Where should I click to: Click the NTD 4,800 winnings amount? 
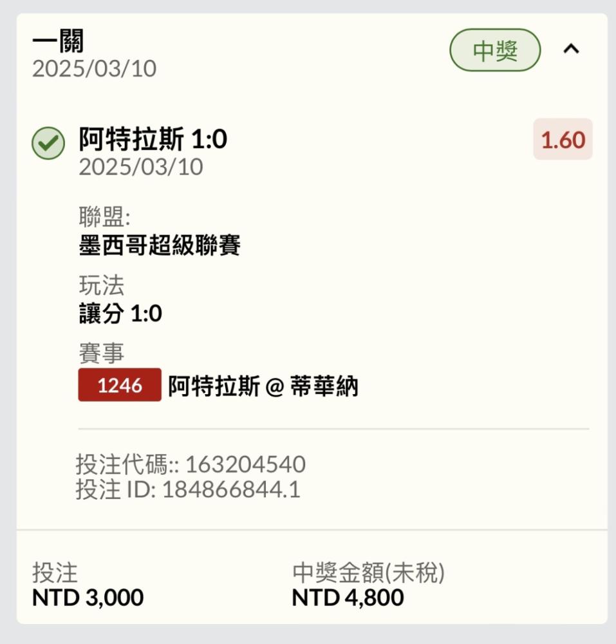pyautogui.click(x=348, y=597)
